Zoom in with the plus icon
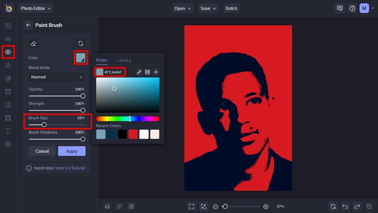Screen dimensions: 378x213 coord(265,207)
